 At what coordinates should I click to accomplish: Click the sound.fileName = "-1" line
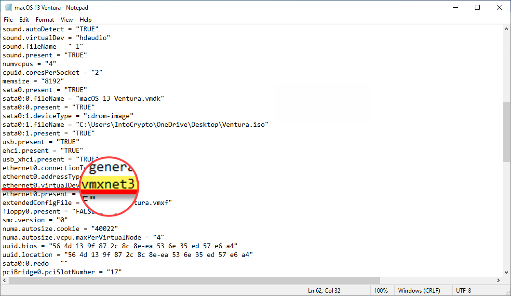43,47
